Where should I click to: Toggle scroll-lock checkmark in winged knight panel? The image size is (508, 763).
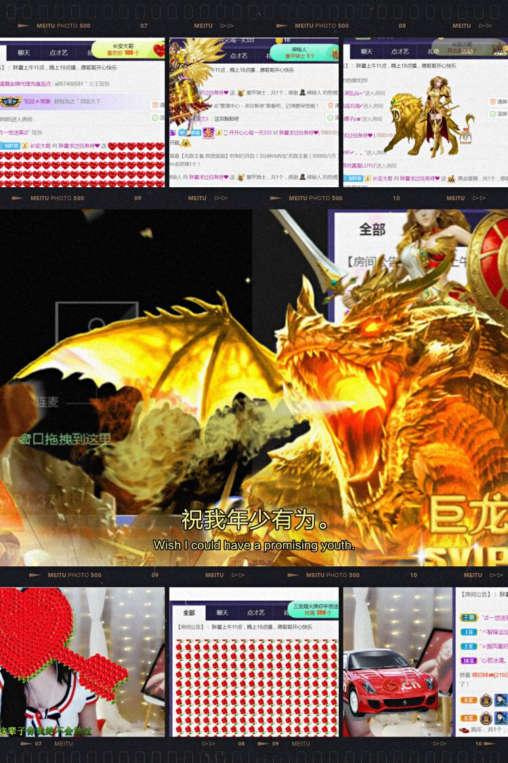tap(331, 118)
